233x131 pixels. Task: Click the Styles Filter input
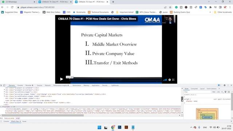pos(197,92)
